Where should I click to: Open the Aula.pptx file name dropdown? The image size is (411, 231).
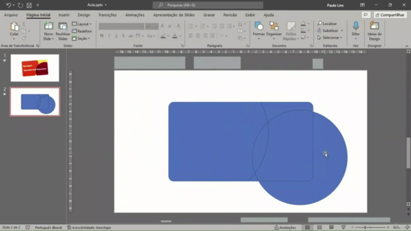pos(105,5)
